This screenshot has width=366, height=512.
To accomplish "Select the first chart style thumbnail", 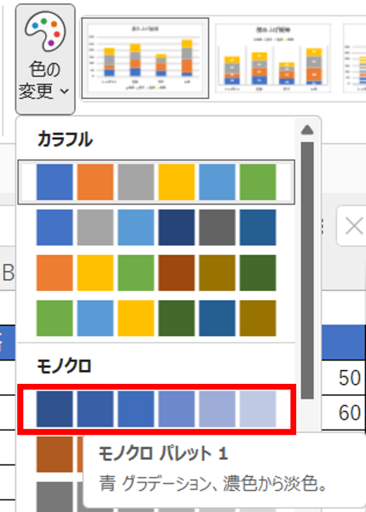I will click(145, 58).
